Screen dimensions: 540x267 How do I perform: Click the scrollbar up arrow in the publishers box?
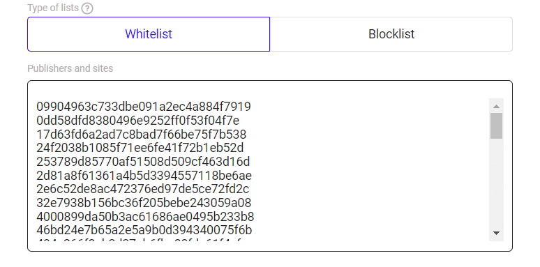[x=496, y=106]
